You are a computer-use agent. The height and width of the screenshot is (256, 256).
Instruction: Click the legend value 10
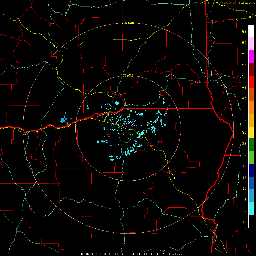[244, 189]
